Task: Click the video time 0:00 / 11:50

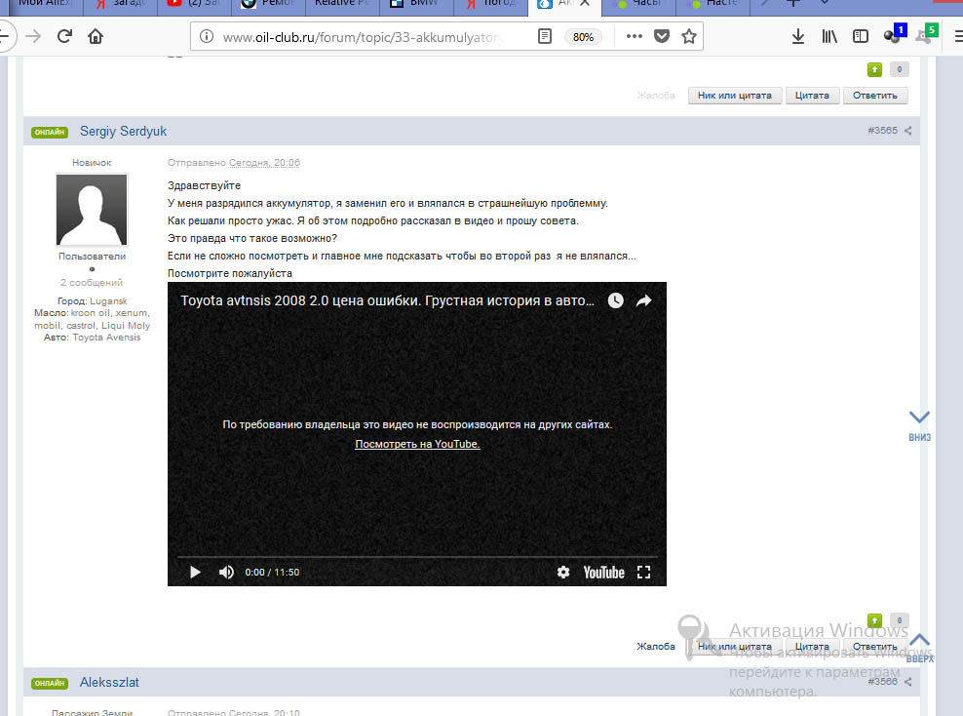Action: click(272, 573)
